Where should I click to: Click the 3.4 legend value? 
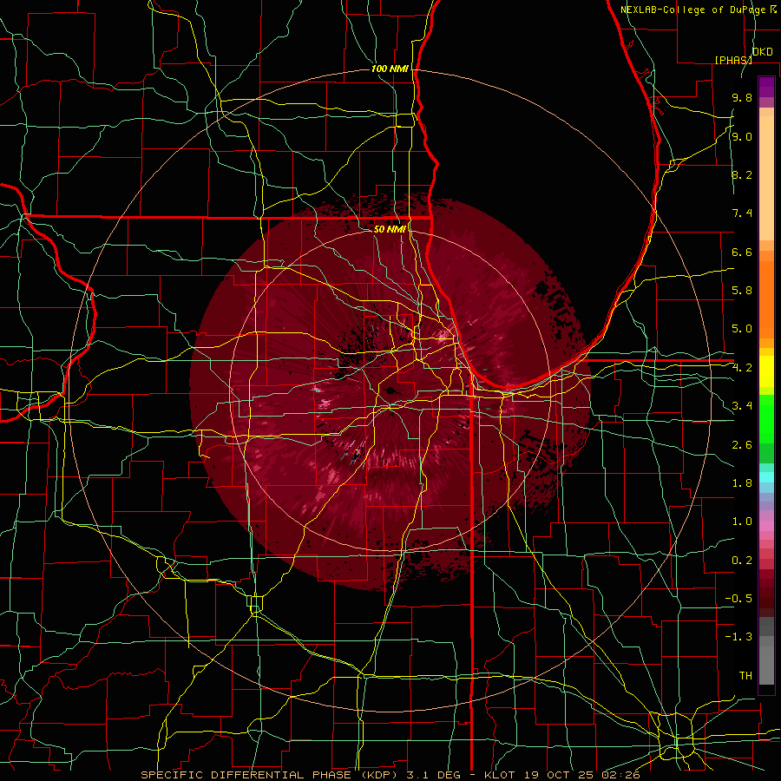point(742,406)
